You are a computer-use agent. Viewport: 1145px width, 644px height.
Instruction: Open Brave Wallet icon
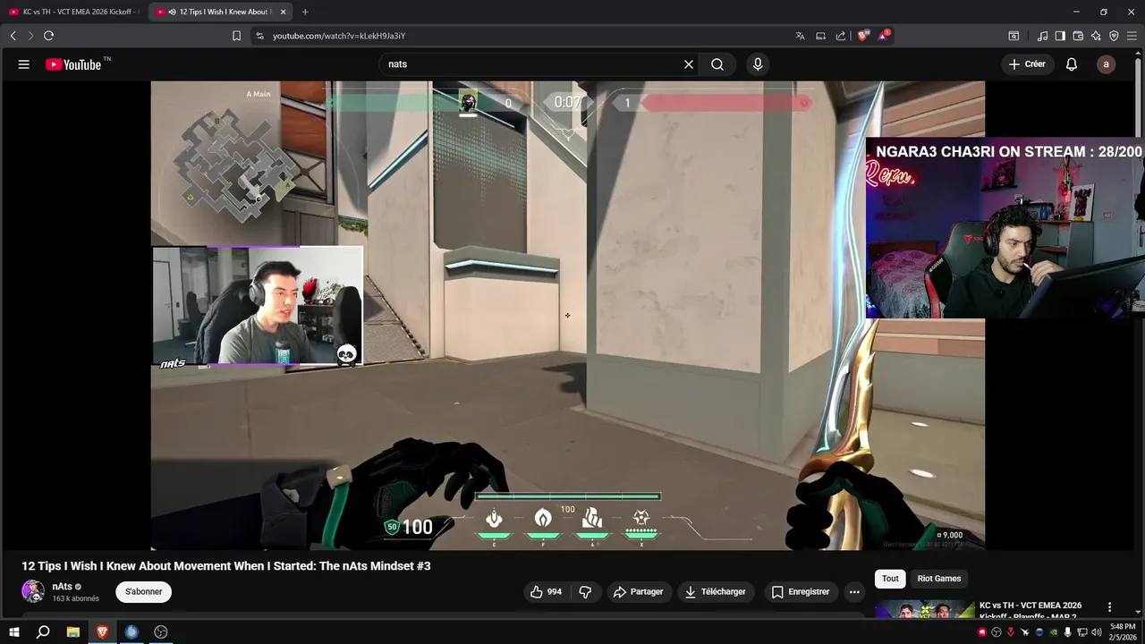click(x=1078, y=36)
